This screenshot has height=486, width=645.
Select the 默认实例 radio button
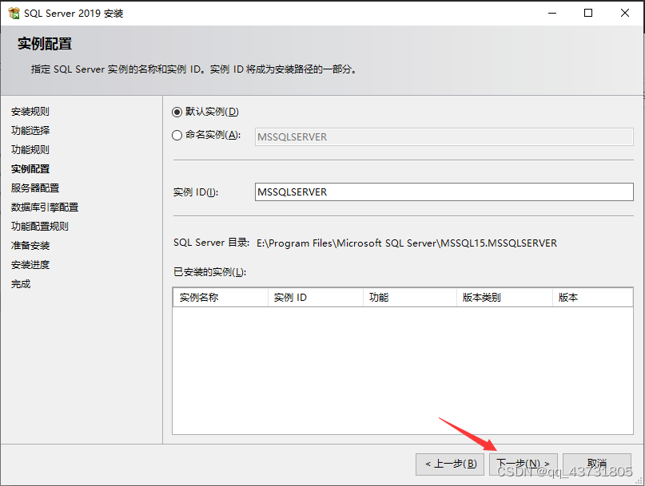click(x=177, y=112)
